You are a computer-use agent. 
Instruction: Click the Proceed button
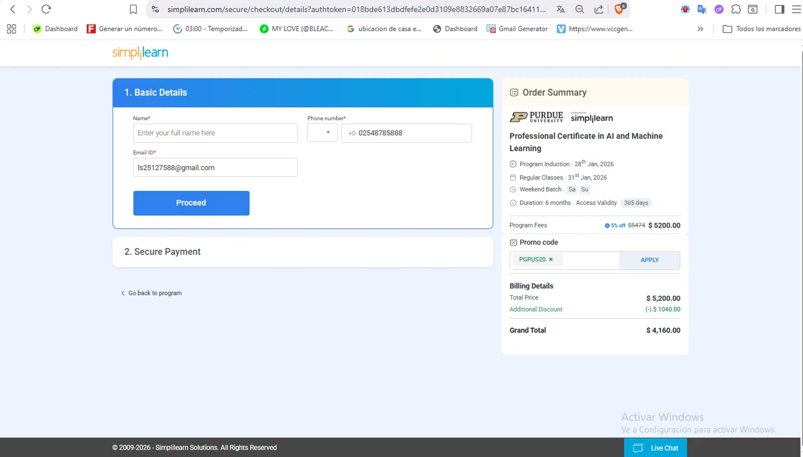191,203
